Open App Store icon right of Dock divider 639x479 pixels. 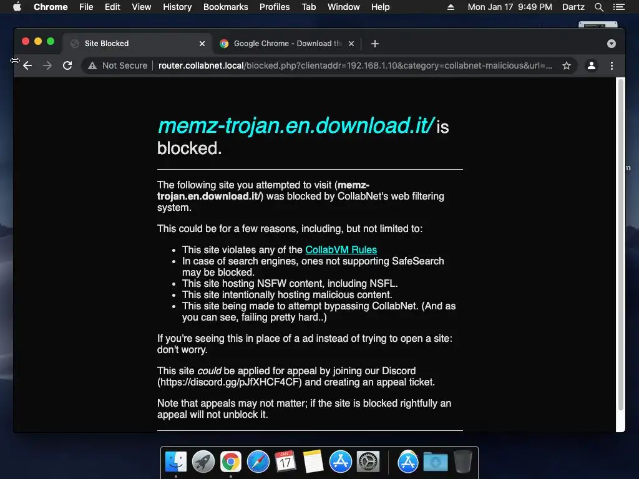(x=408, y=462)
